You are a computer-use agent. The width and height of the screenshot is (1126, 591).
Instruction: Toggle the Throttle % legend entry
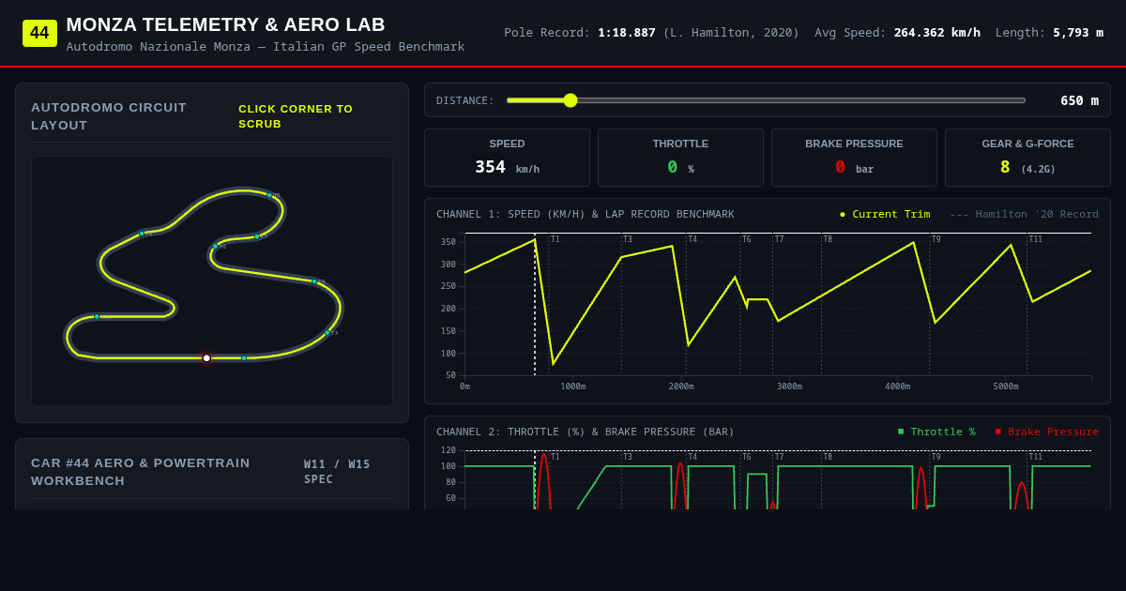pyautogui.click(x=936, y=432)
